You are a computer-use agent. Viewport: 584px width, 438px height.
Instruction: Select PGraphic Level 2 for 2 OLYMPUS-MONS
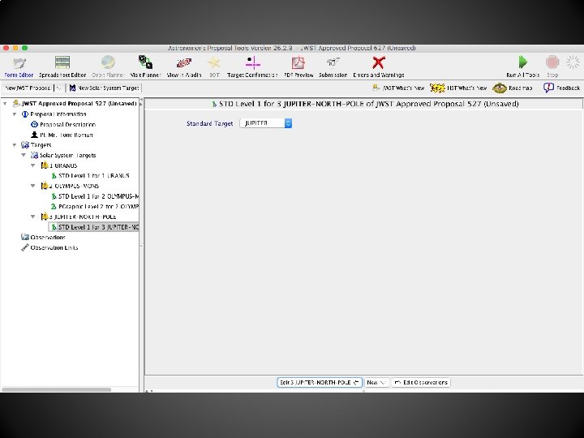[x=95, y=206]
